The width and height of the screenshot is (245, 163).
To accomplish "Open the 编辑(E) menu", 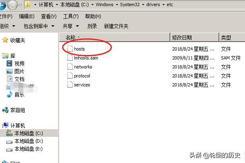I will [x=27, y=16].
